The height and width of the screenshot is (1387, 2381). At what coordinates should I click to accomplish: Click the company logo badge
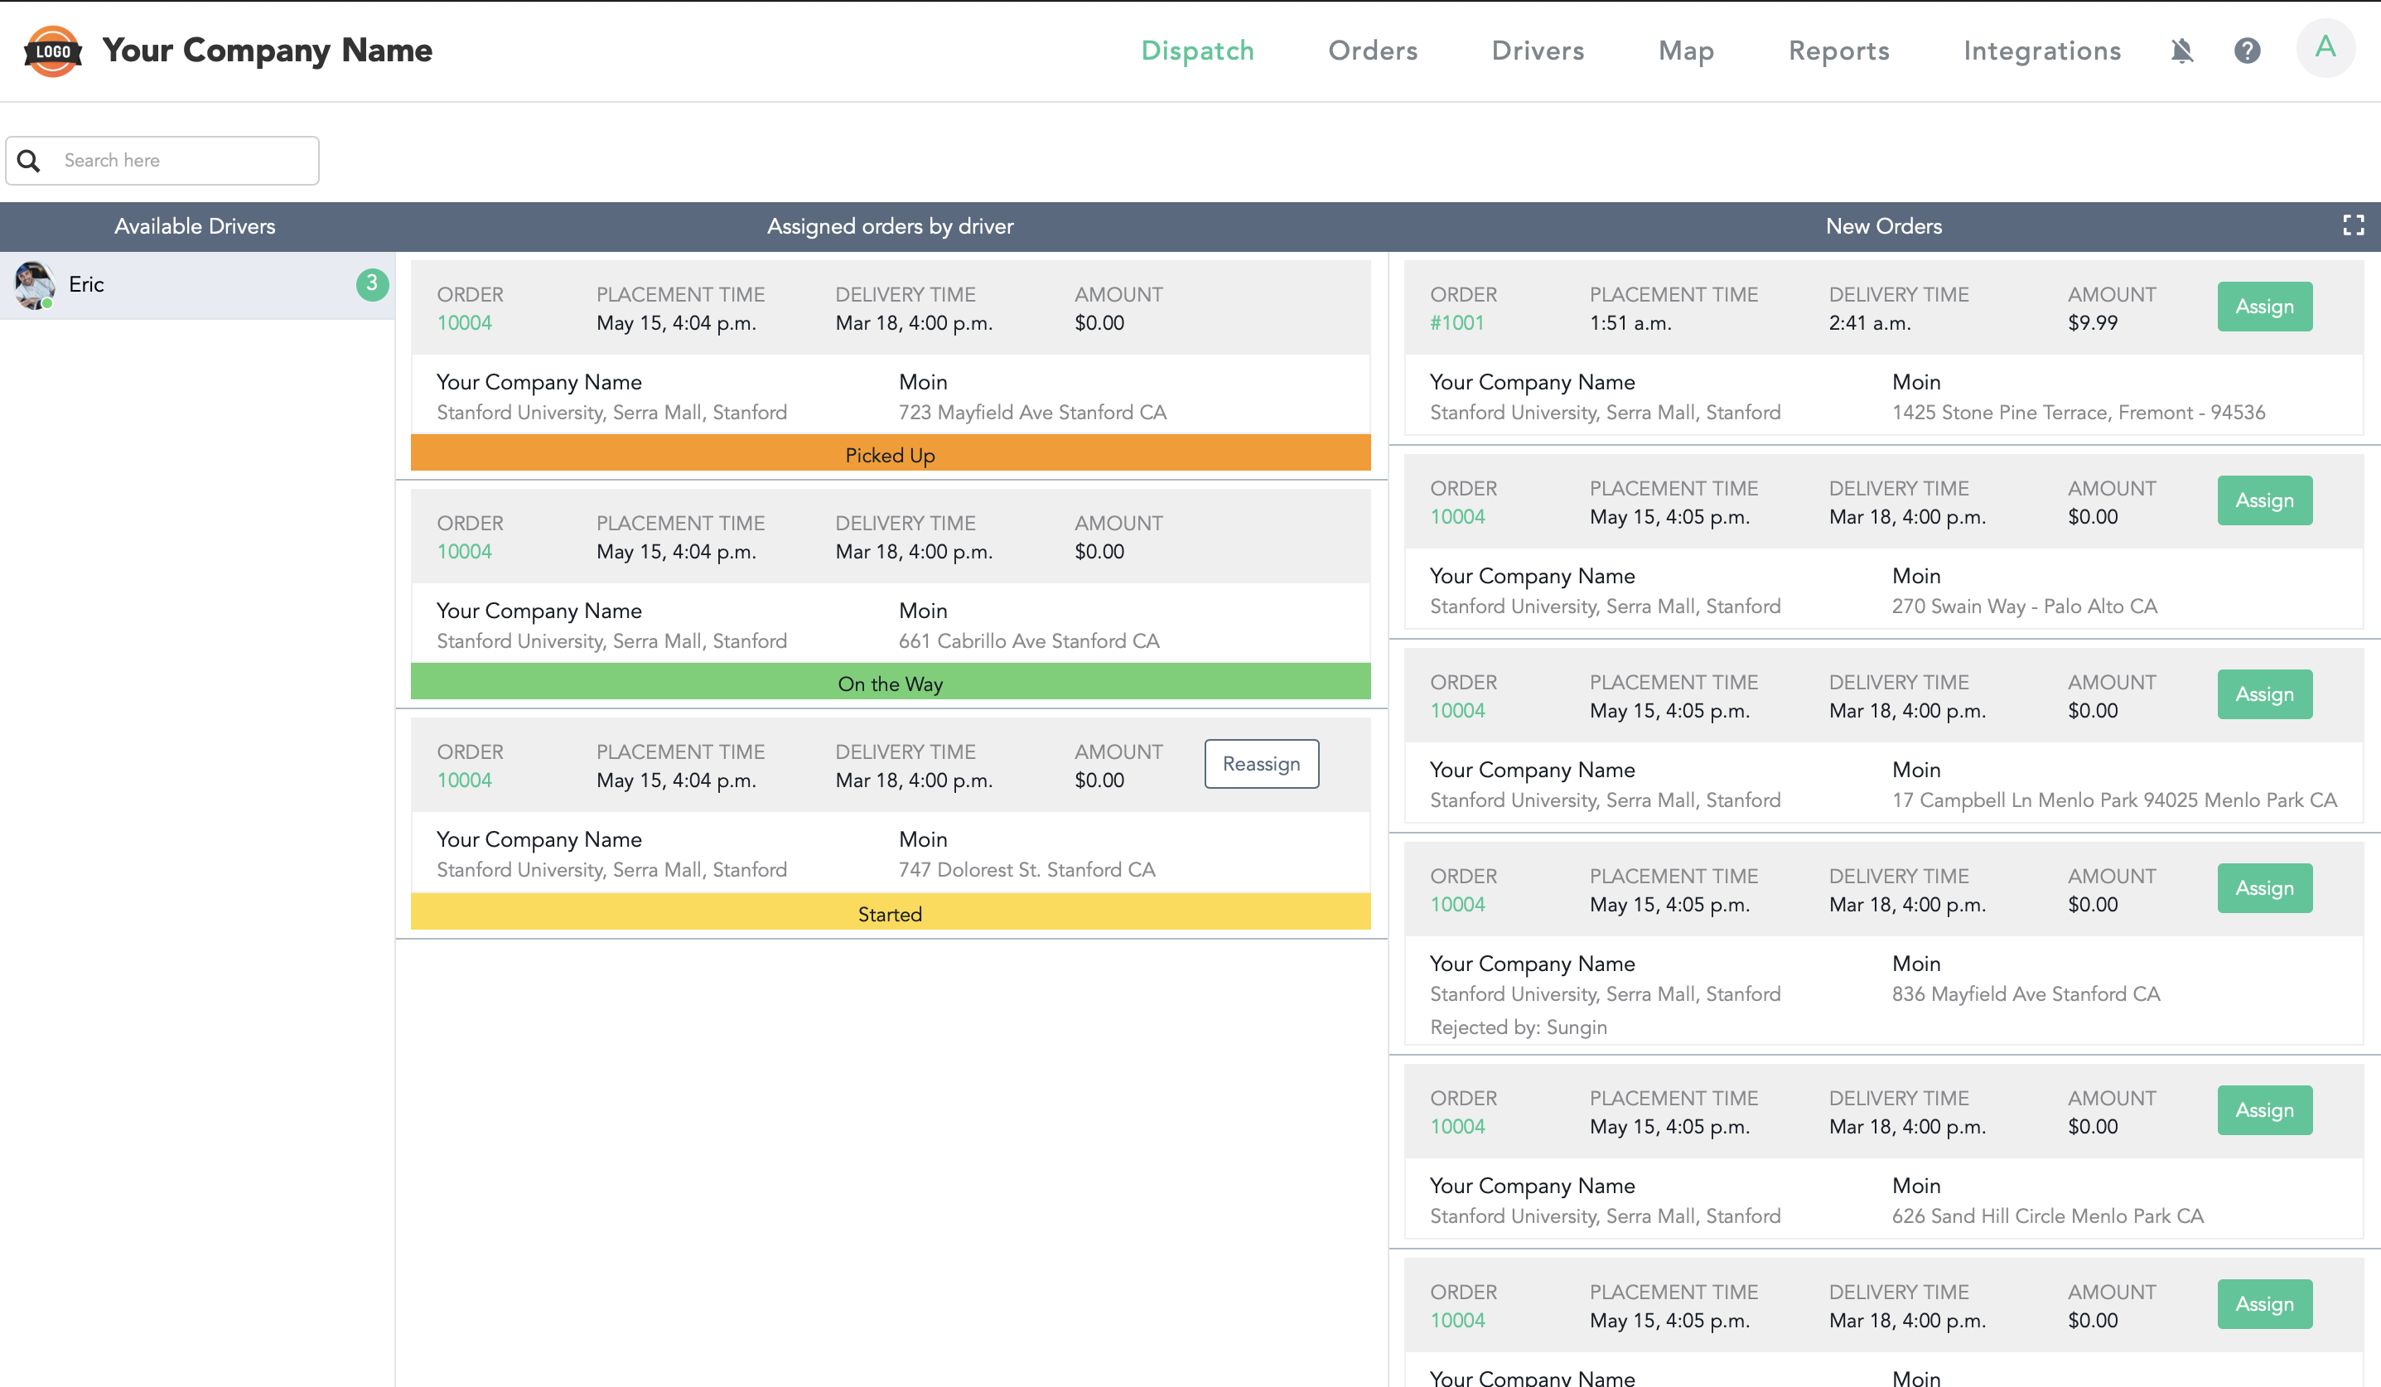(53, 51)
